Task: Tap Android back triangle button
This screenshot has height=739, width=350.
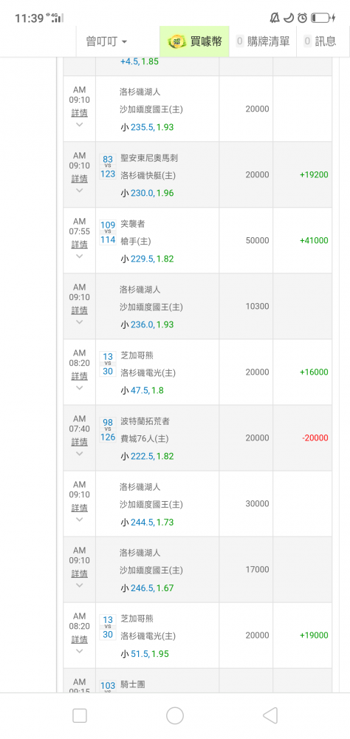Action: (270, 715)
